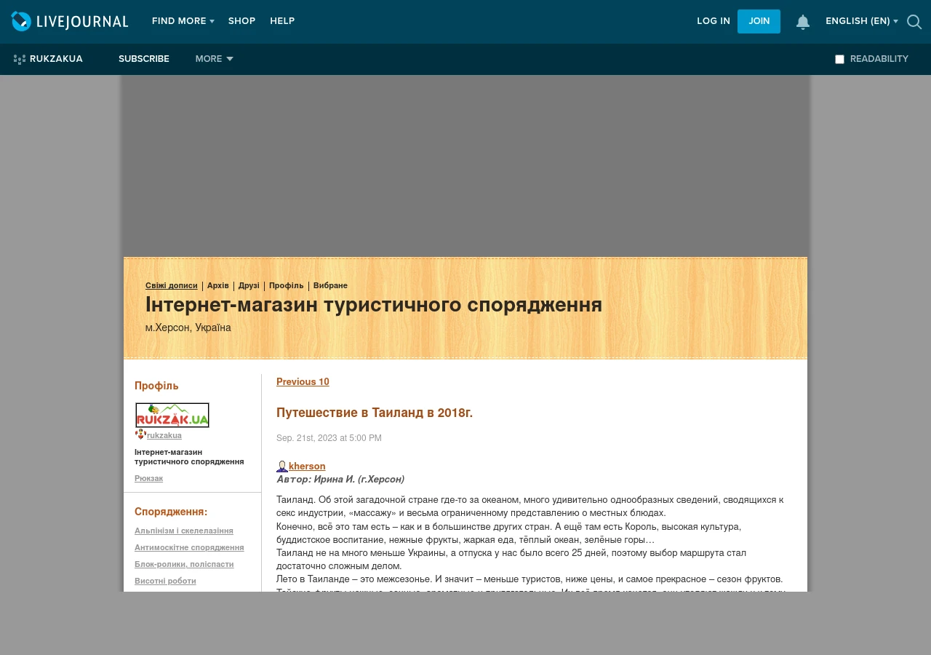Toggle the Readability checkbox
931x655 pixels.
[x=839, y=60]
